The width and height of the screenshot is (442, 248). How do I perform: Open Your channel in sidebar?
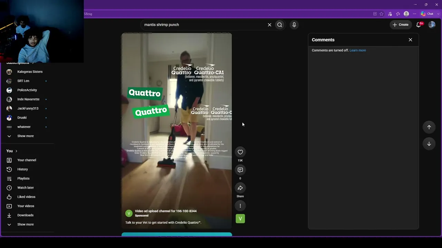(x=27, y=160)
